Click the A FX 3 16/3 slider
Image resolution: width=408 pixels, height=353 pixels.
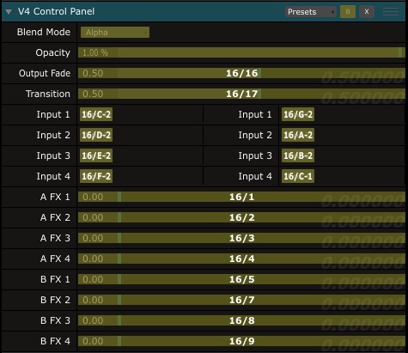click(241, 238)
